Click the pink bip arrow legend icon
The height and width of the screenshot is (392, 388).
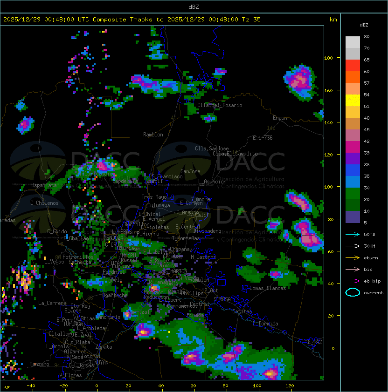coord(353,269)
